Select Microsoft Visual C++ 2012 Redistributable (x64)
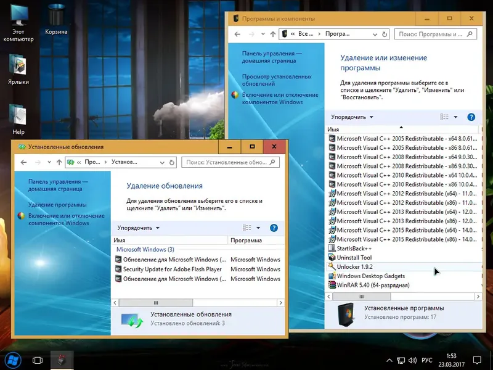The height and width of the screenshot is (370, 493). (x=404, y=194)
